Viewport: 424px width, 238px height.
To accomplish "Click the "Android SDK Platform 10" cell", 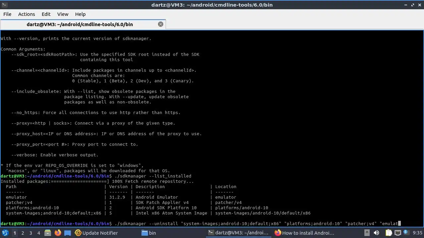I will [166, 208].
